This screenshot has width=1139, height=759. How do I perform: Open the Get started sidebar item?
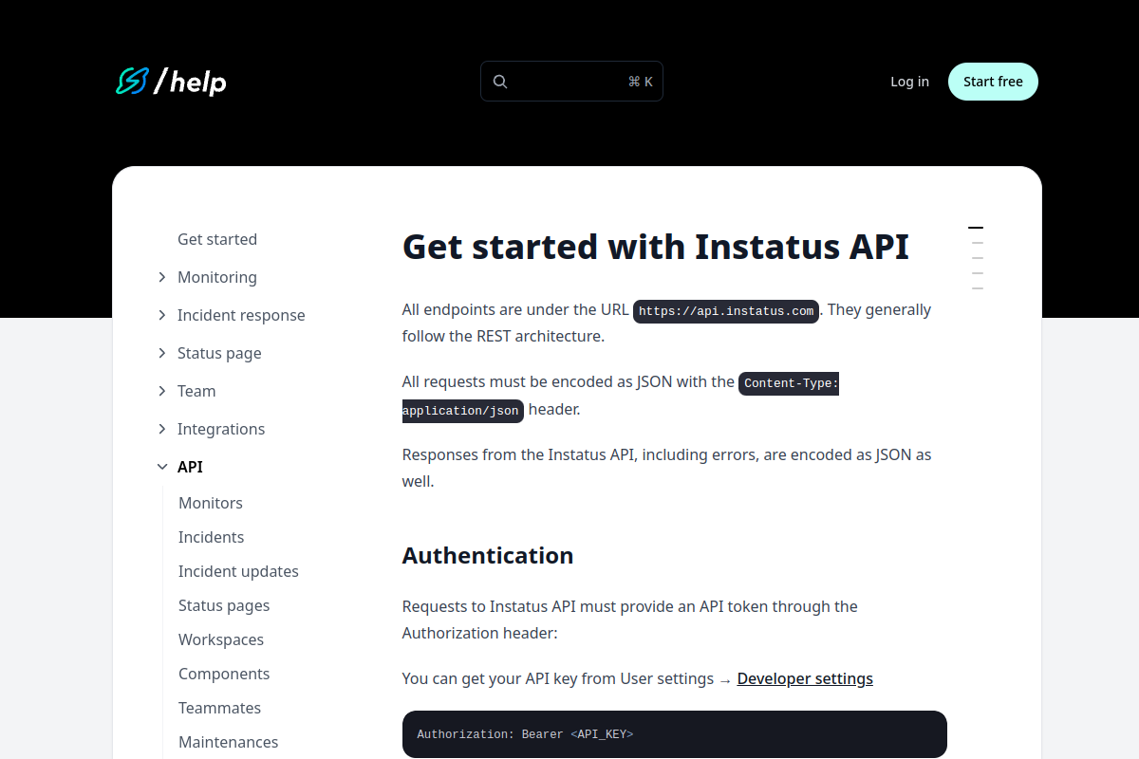point(217,239)
